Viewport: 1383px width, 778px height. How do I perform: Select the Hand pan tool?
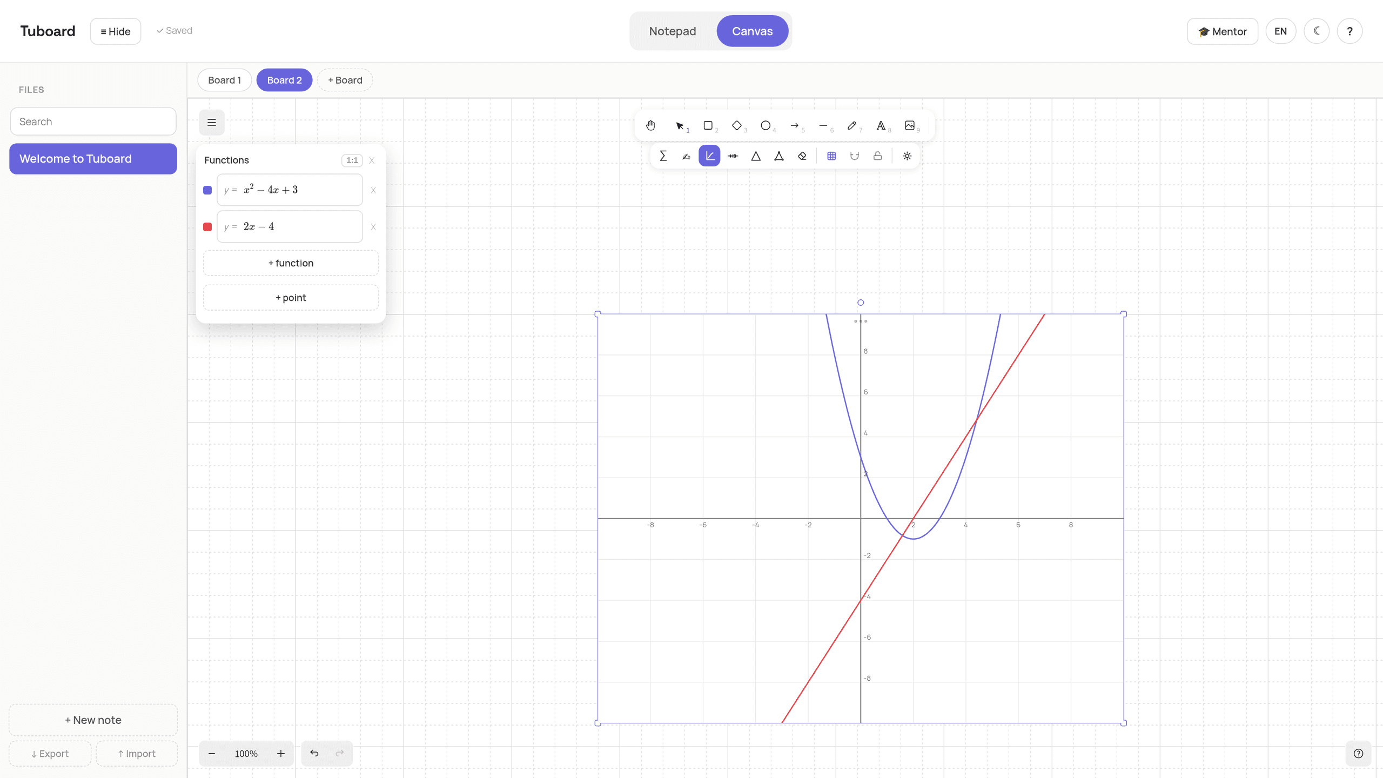point(650,125)
